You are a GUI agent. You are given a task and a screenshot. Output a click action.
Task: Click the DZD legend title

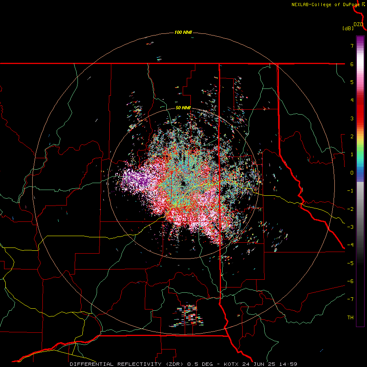point(358,24)
